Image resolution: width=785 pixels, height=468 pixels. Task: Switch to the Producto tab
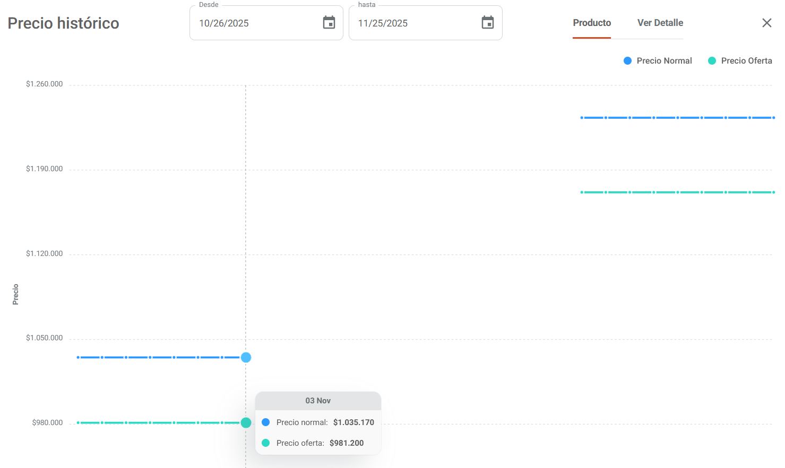[591, 23]
